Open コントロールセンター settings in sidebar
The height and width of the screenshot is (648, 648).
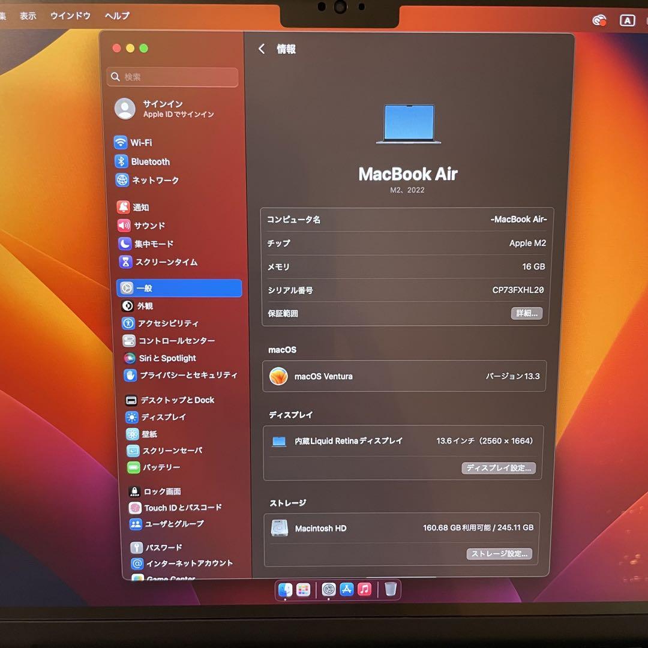[x=169, y=341]
